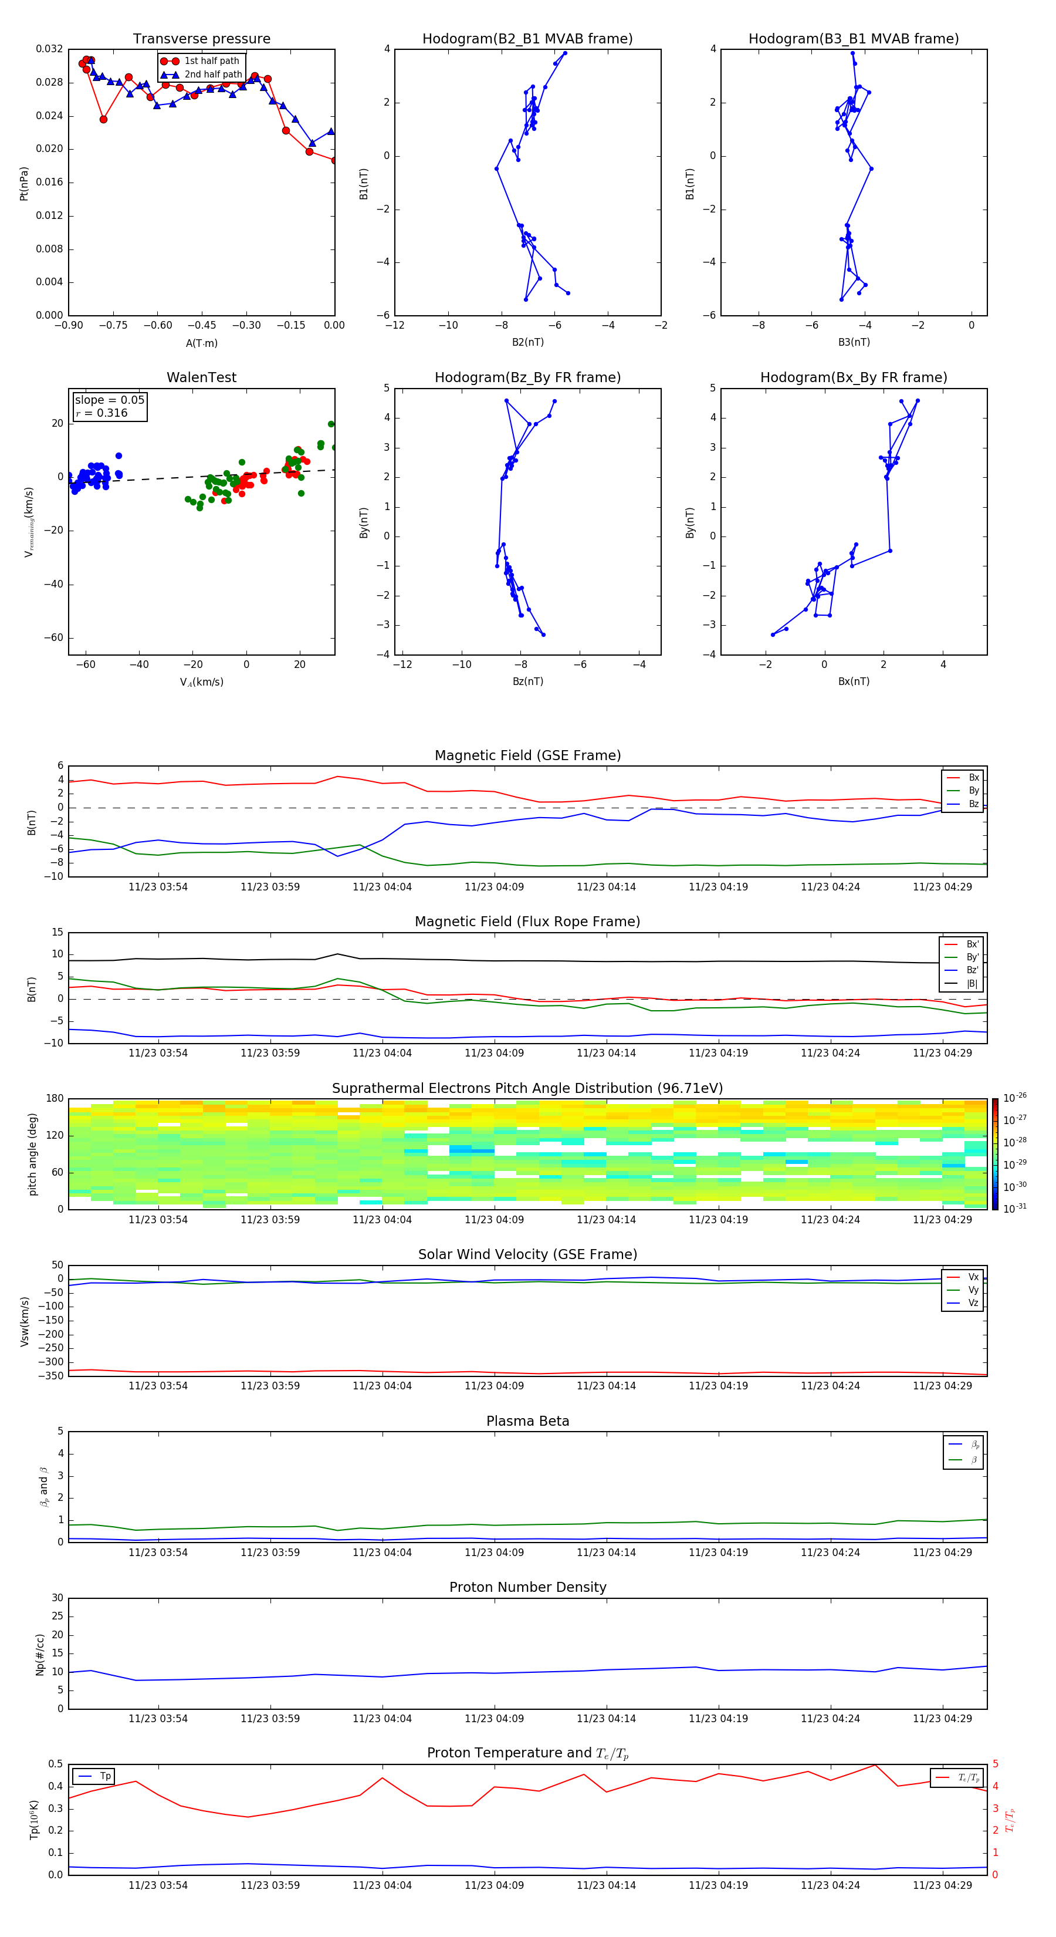Click the 'Hodogram(Bx_By FR frame)' title
This screenshot has width=1056, height=1937.
(x=854, y=377)
